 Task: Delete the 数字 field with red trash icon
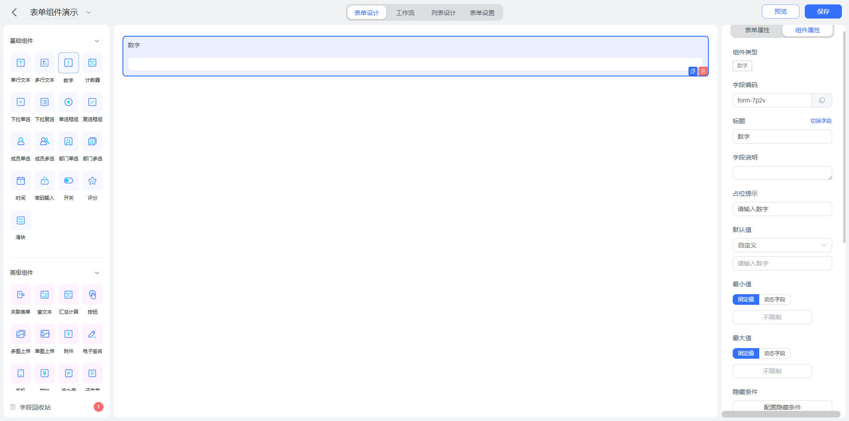point(703,71)
